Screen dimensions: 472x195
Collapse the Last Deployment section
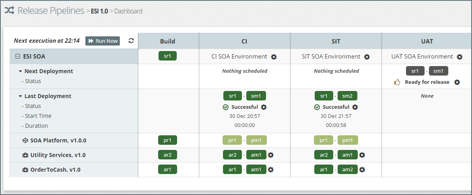point(20,96)
